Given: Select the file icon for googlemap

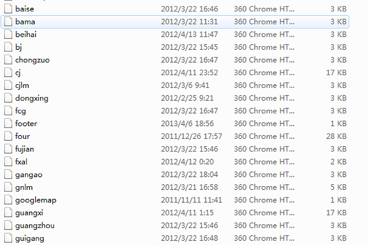Looking at the screenshot, I should click(x=8, y=200).
